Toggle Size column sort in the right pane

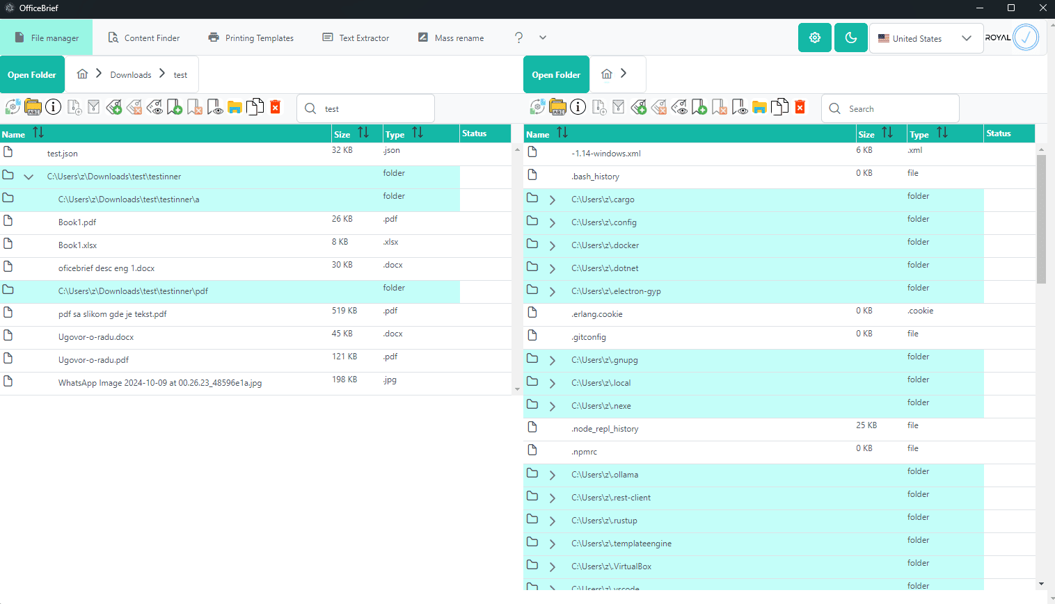887,133
